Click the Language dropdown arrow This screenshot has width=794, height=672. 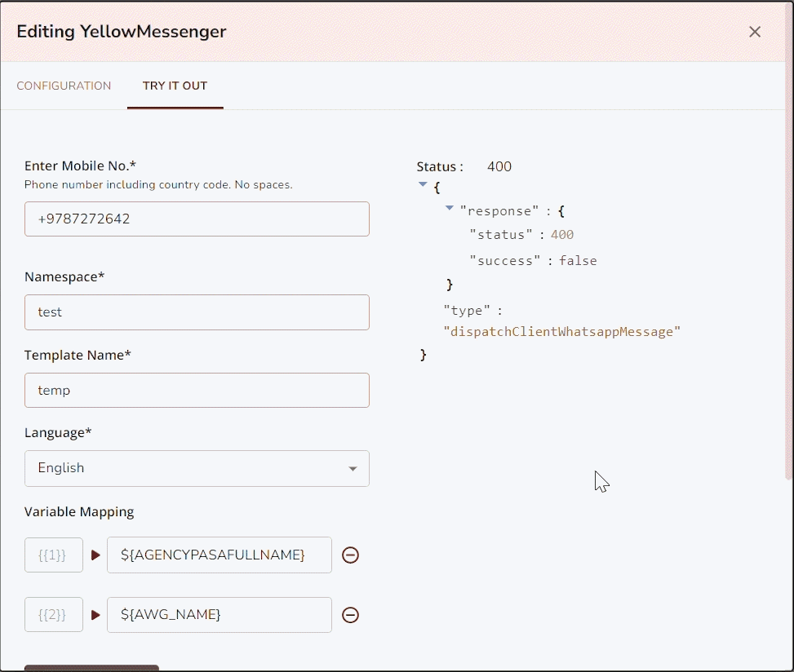pyautogui.click(x=353, y=469)
